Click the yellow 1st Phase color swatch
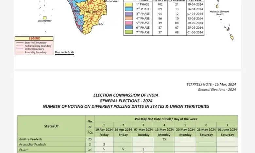This screenshot has height=153, width=255. (x=129, y=5)
